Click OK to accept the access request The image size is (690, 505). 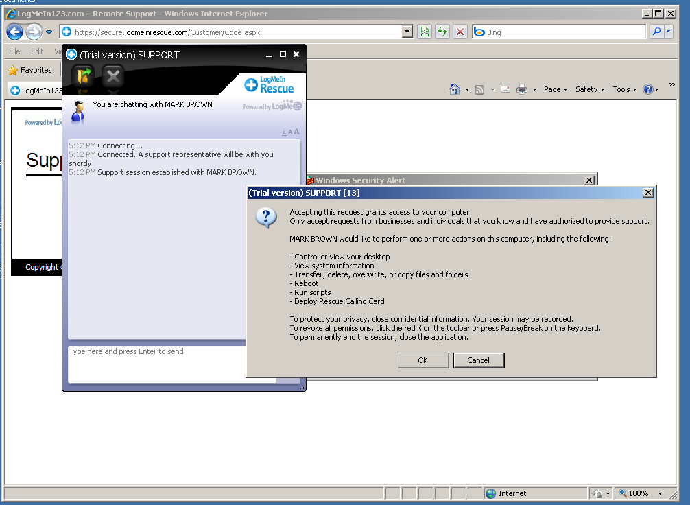coord(423,360)
